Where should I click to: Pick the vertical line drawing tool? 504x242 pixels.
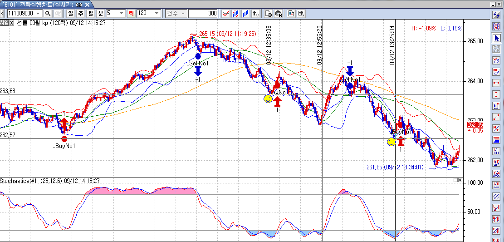click(496, 94)
